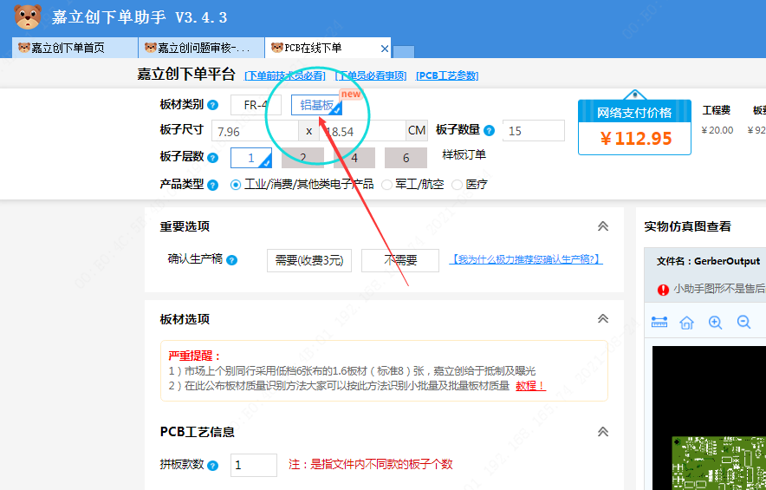The height and width of the screenshot is (490, 766).
Task: Zoom out of the PCB preview
Action: point(743,322)
